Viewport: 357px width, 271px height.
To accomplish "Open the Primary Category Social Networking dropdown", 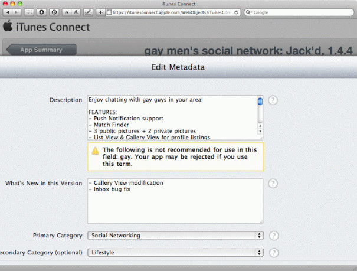I will coord(175,236).
